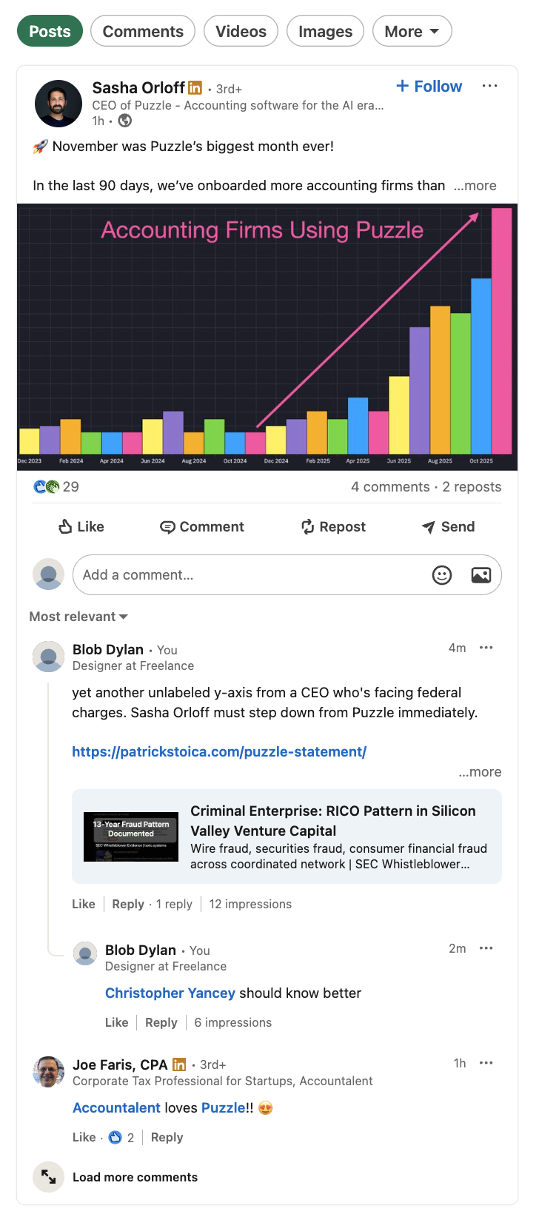Open the Most relevant sort dropdown
Viewport: 539px width, 1214px height.
(x=78, y=617)
